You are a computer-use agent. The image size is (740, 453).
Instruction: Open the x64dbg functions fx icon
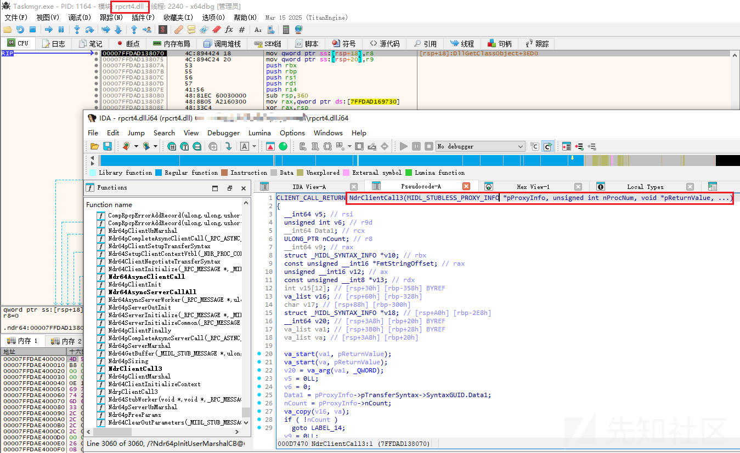click(229, 30)
